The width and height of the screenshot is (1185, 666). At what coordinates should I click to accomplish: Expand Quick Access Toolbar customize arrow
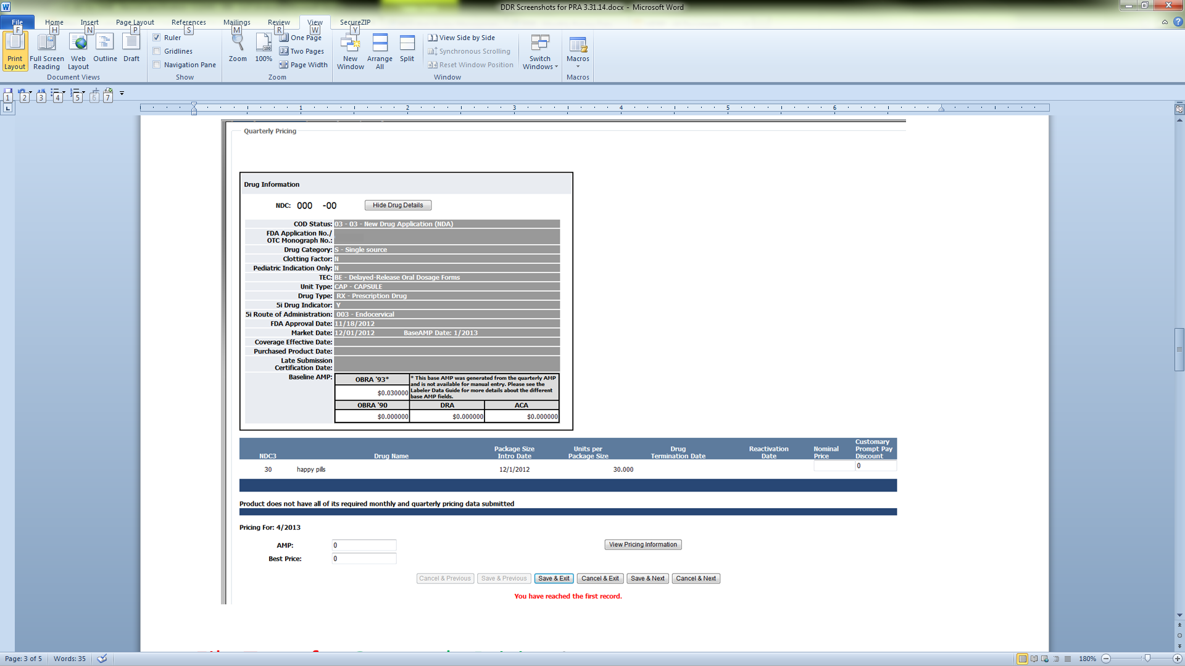122,93
